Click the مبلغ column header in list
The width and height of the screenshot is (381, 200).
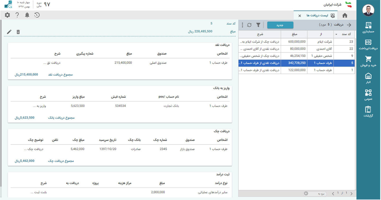tap(294, 34)
